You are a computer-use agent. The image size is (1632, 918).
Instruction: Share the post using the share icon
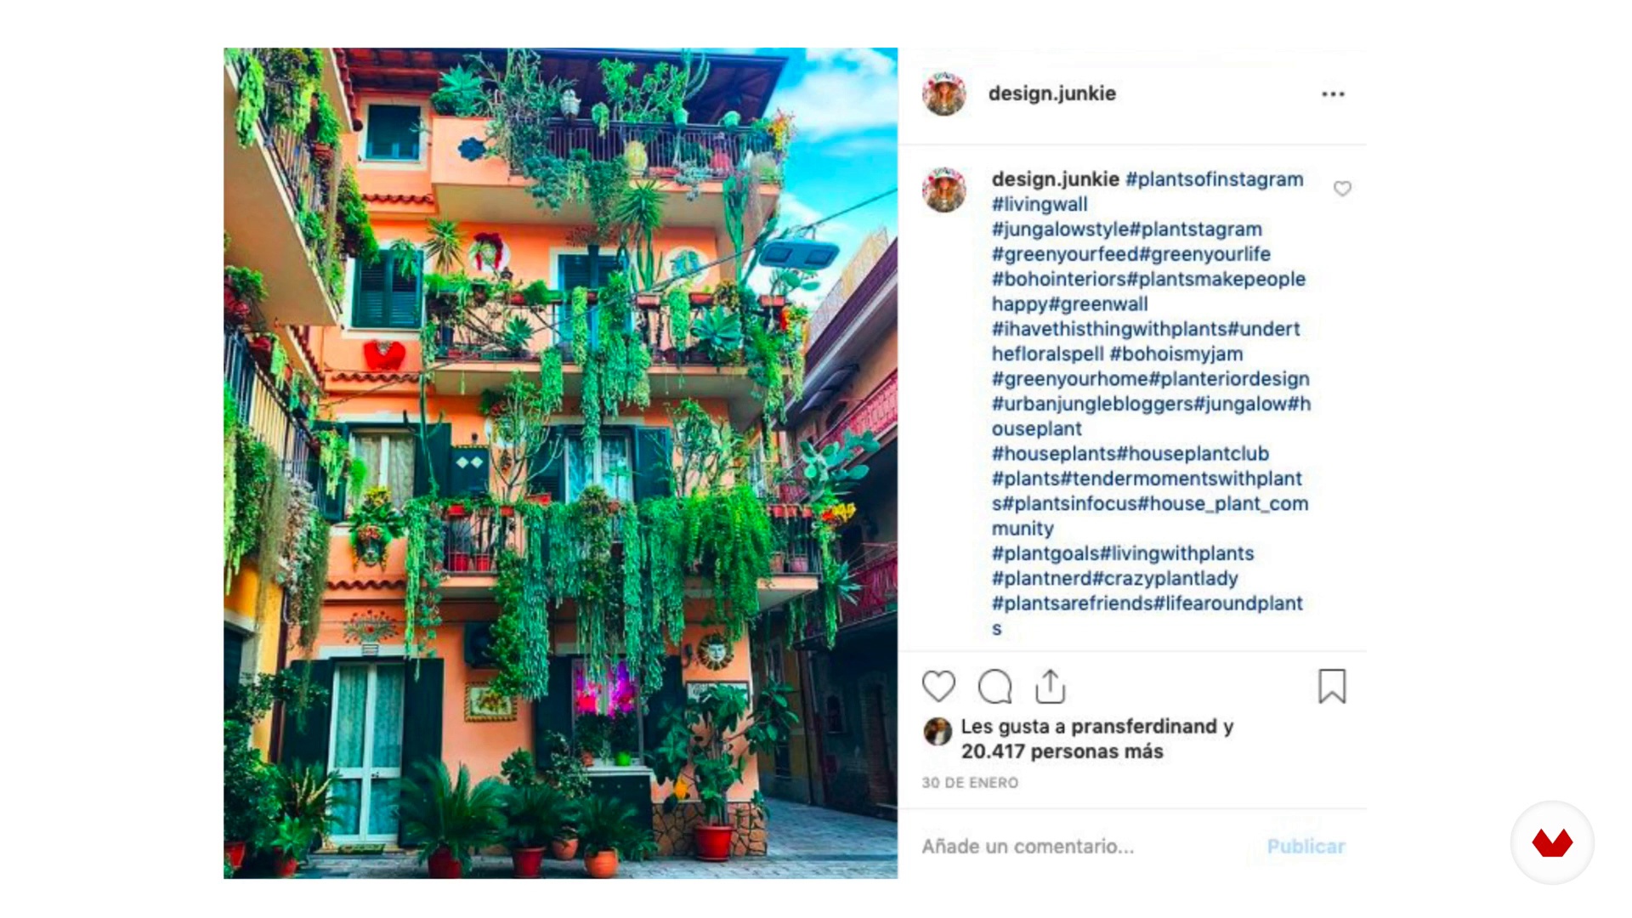coord(1051,686)
